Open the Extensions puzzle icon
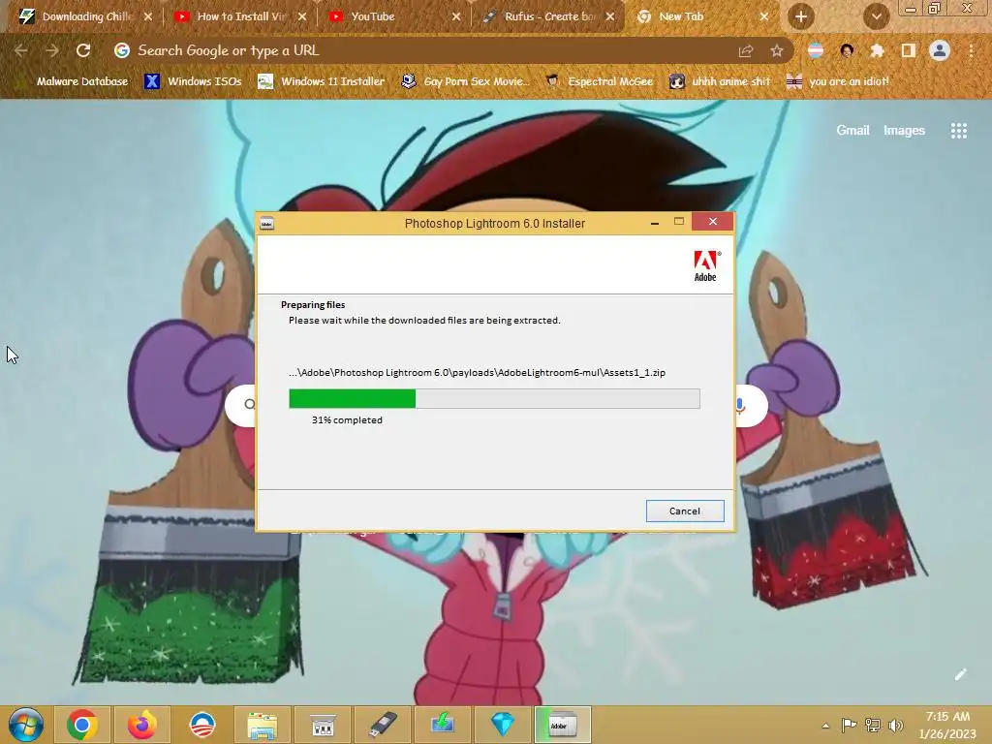 (877, 50)
